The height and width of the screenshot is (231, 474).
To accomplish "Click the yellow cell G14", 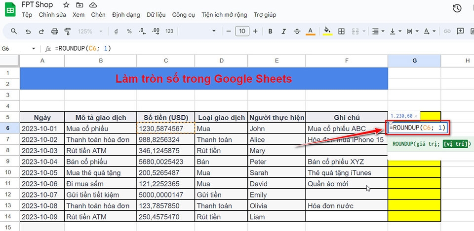I will pos(414,217).
